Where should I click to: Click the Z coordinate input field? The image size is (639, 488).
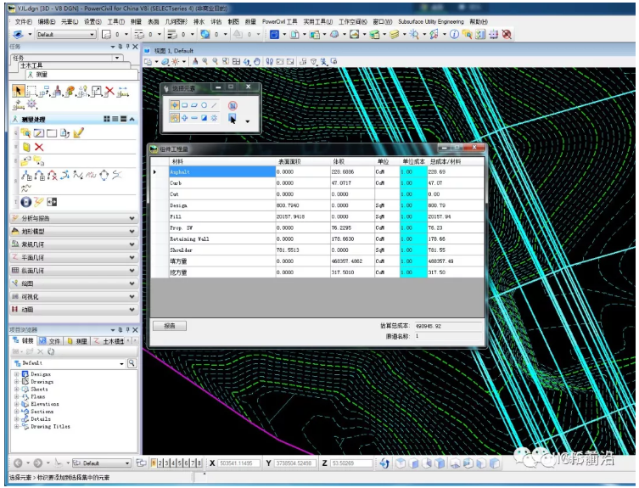[x=351, y=463]
